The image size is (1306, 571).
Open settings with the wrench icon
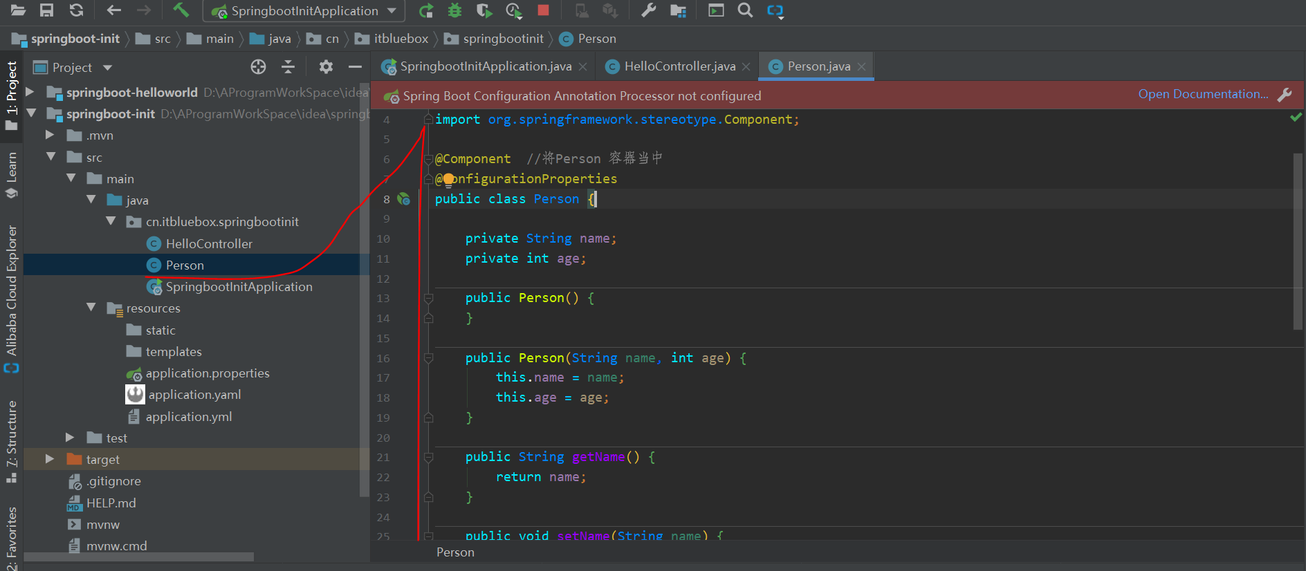pyautogui.click(x=648, y=10)
